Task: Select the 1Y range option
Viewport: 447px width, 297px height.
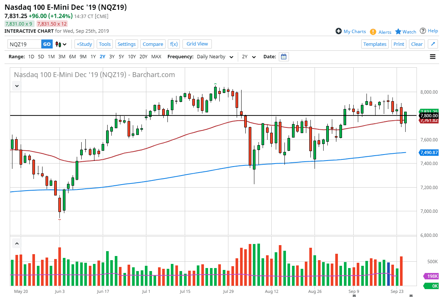Action: click(93, 56)
